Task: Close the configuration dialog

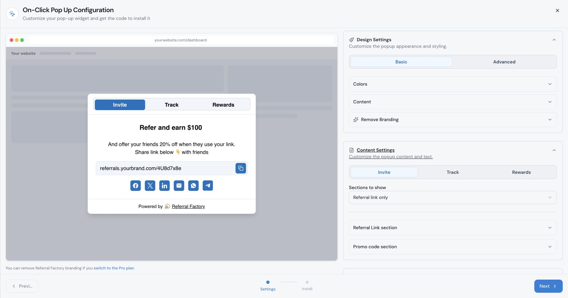Action: (x=557, y=11)
